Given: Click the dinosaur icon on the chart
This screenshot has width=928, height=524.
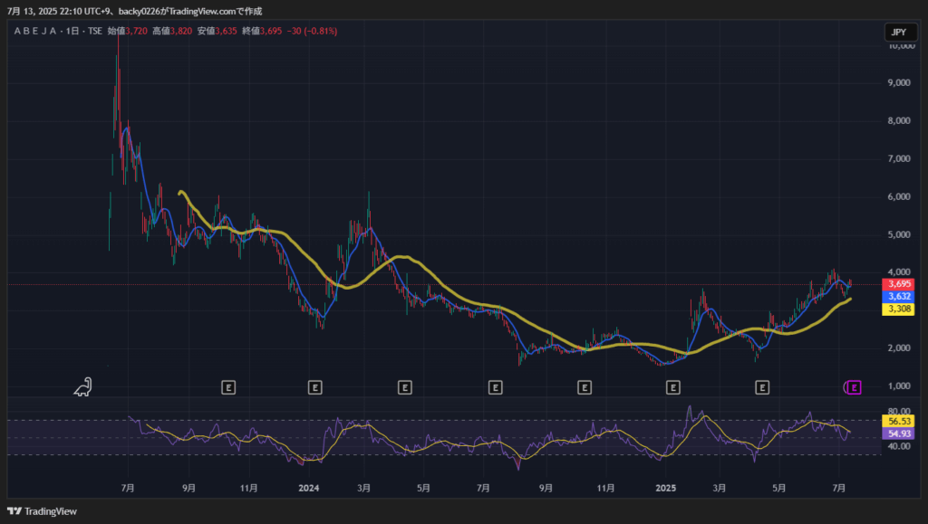Looking at the screenshot, I should coord(82,387).
